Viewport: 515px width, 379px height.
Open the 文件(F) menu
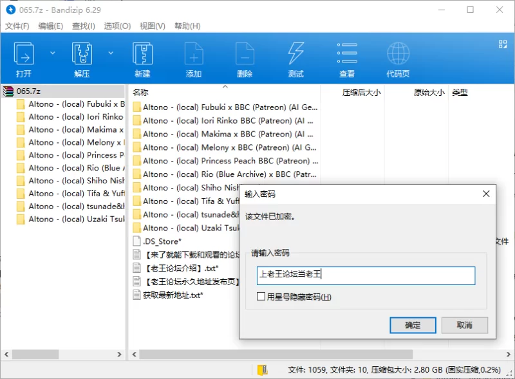coord(17,26)
